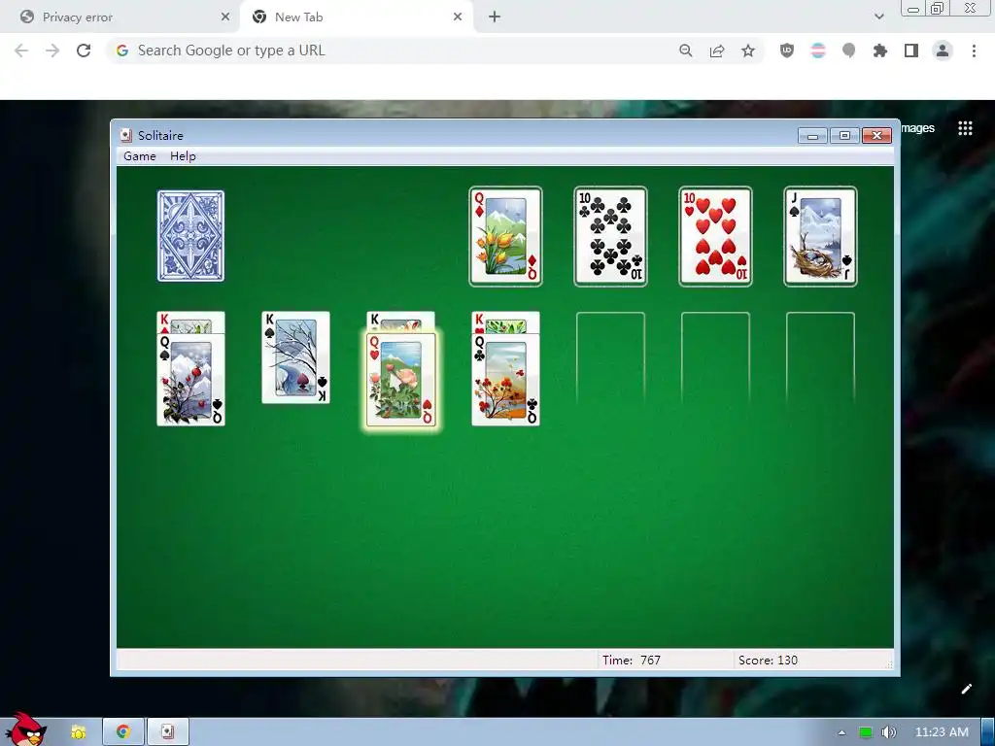Click the Angry Birds start button
The height and width of the screenshot is (746, 995).
tap(25, 730)
